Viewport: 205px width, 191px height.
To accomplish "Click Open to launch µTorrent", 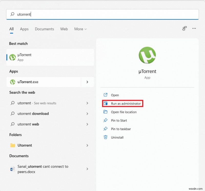I will (115, 95).
